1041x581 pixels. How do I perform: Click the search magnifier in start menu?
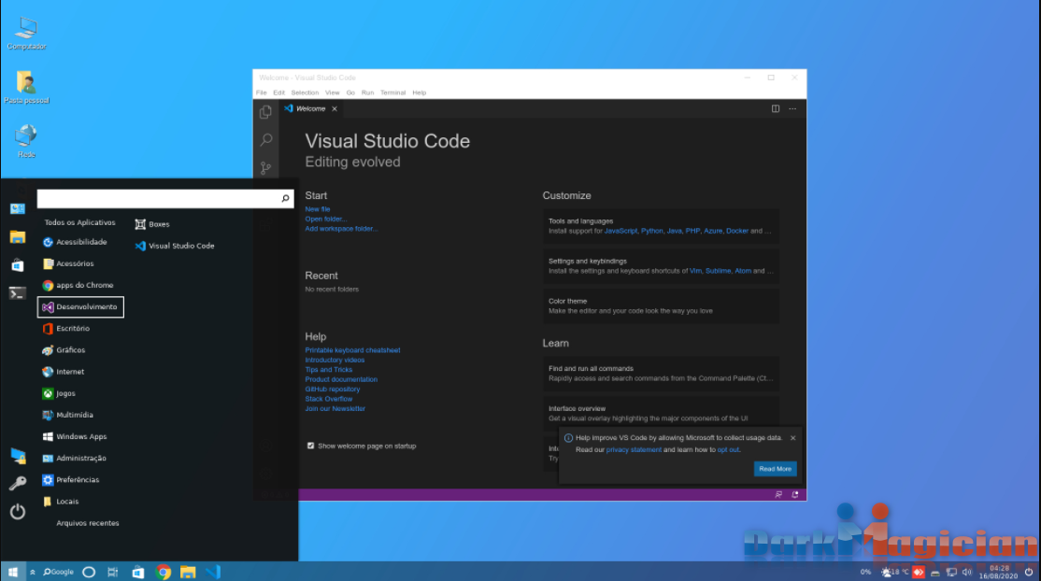click(x=285, y=199)
